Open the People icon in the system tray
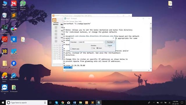The image size is (186, 105). click(149, 102)
